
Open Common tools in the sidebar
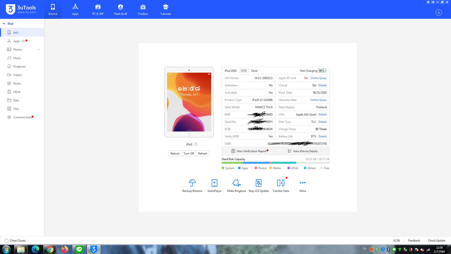tap(22, 117)
